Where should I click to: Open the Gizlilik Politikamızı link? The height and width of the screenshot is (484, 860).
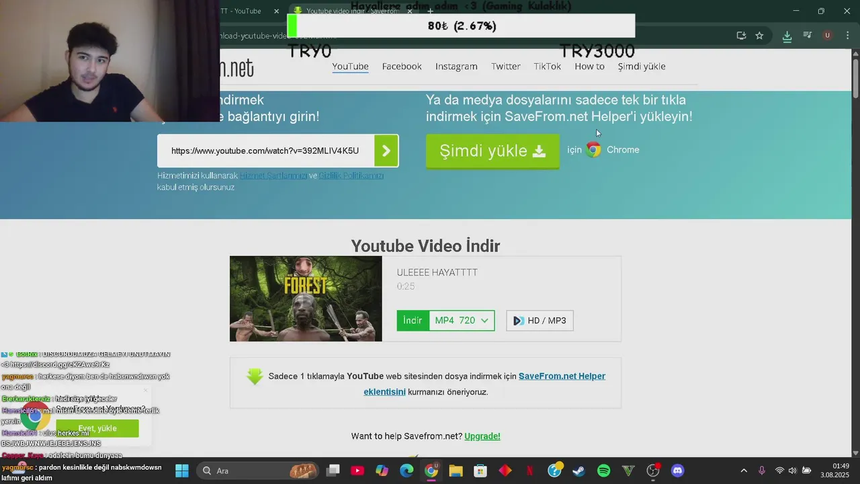(x=351, y=175)
